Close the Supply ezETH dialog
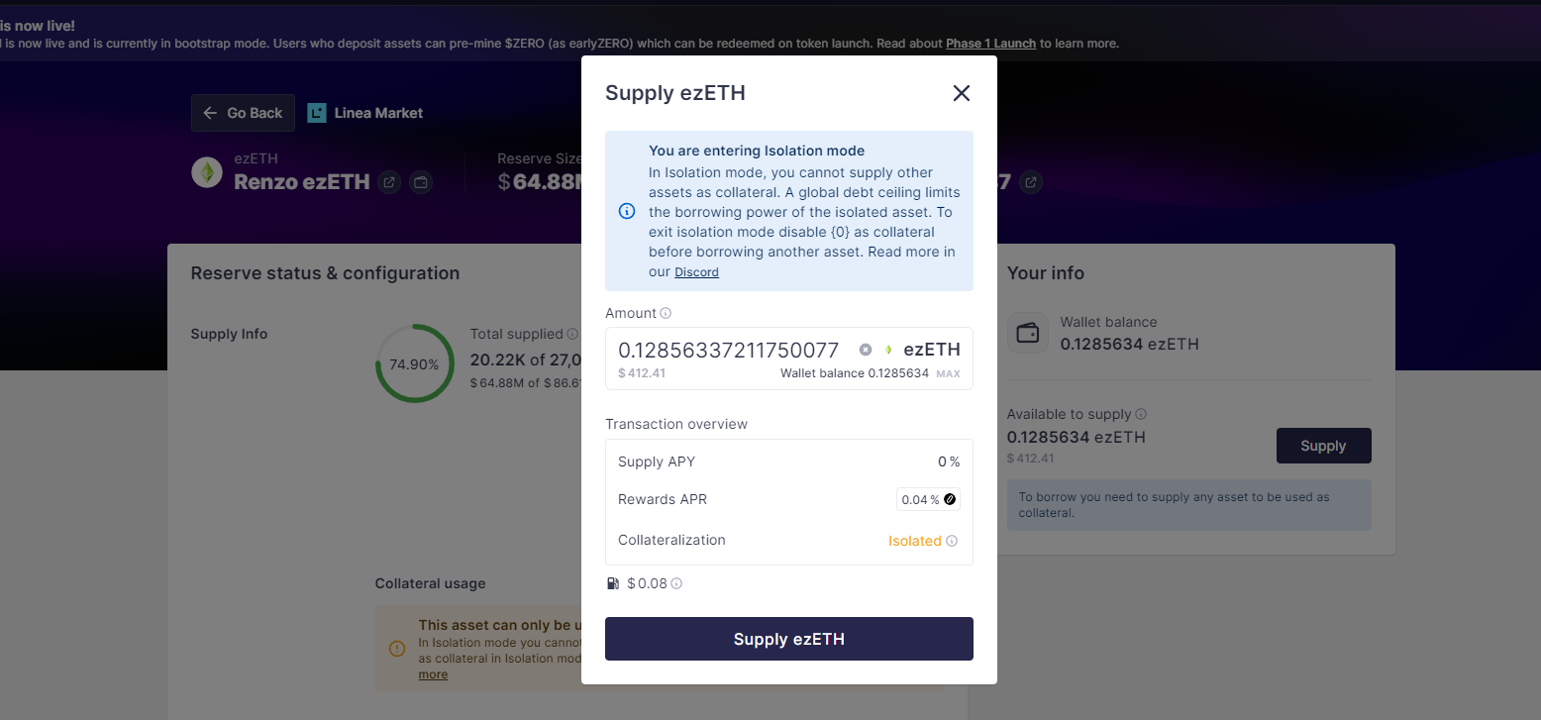 click(961, 93)
